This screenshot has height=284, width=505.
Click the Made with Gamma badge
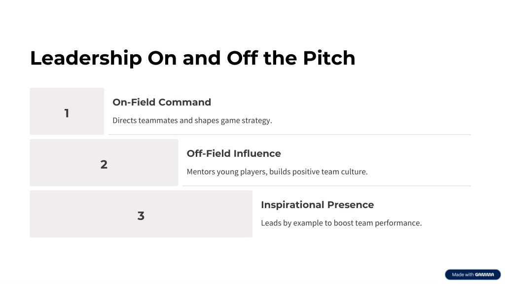pyautogui.click(x=473, y=275)
